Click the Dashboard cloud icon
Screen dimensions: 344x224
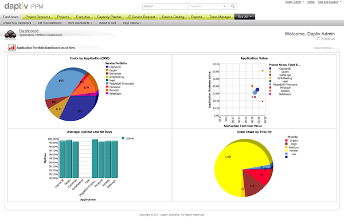click(10, 34)
